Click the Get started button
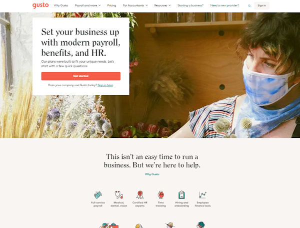This screenshot has width=300, height=228. [81, 76]
